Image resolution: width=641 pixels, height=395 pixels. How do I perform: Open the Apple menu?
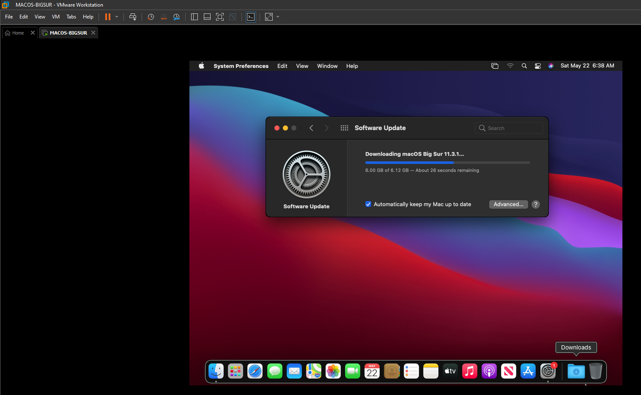(201, 66)
